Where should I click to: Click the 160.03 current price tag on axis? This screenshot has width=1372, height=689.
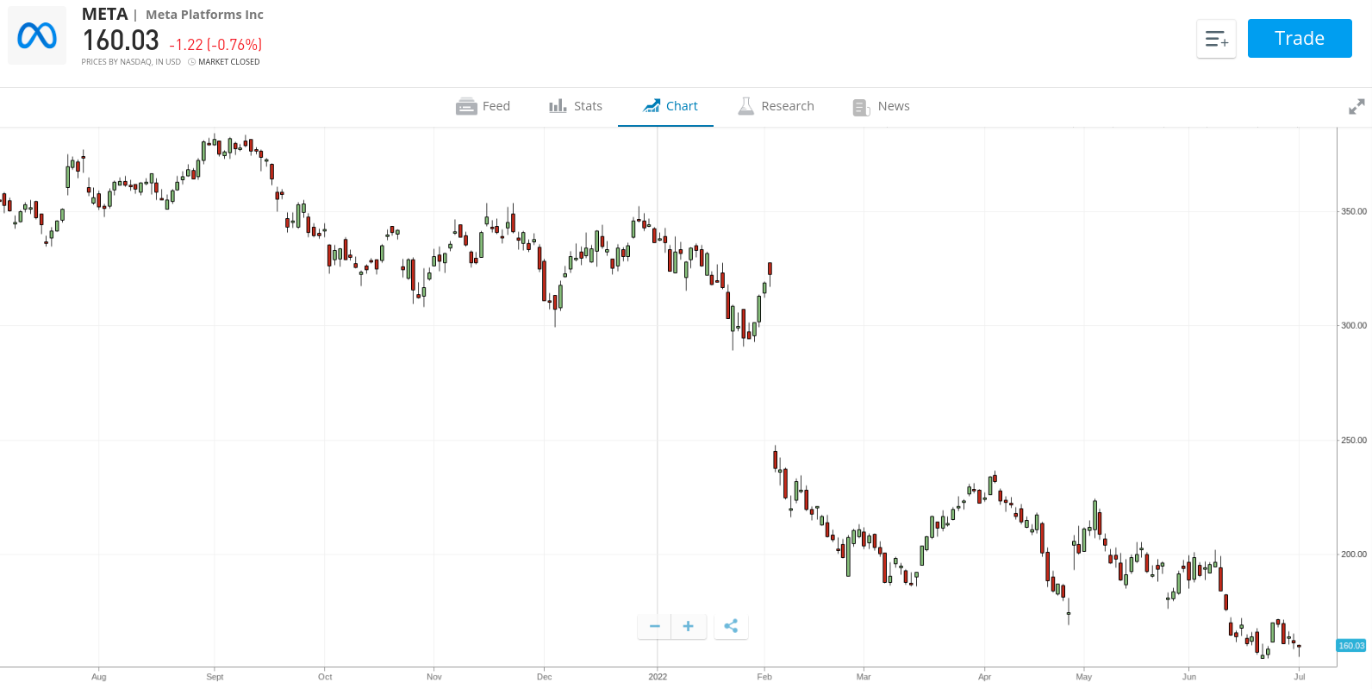[1351, 645]
